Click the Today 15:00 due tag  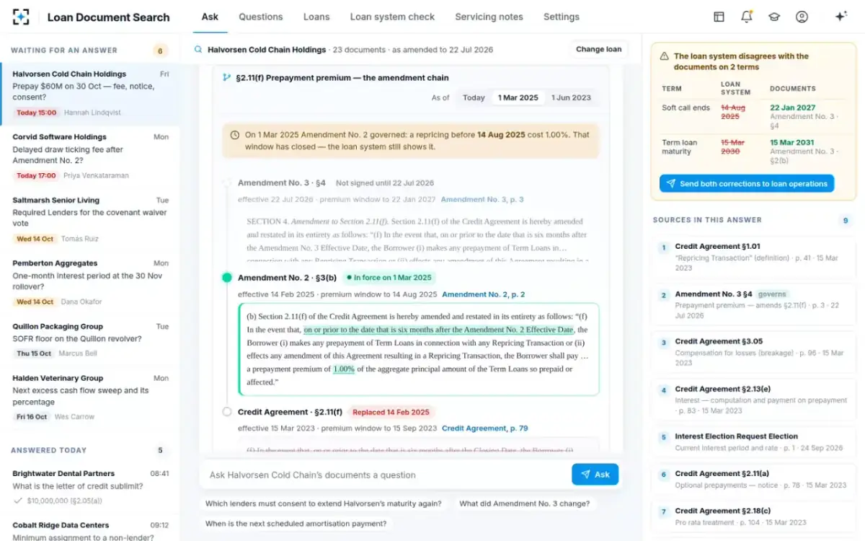(x=37, y=113)
